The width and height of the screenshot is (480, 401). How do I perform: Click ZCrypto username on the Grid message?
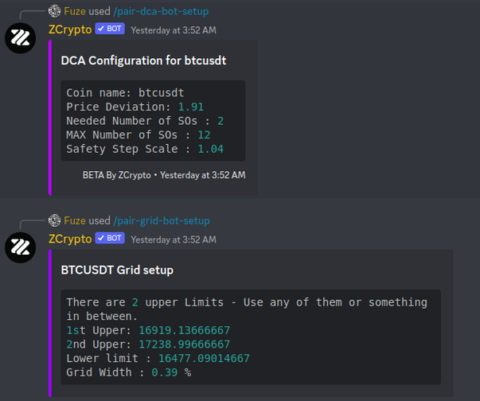70,239
